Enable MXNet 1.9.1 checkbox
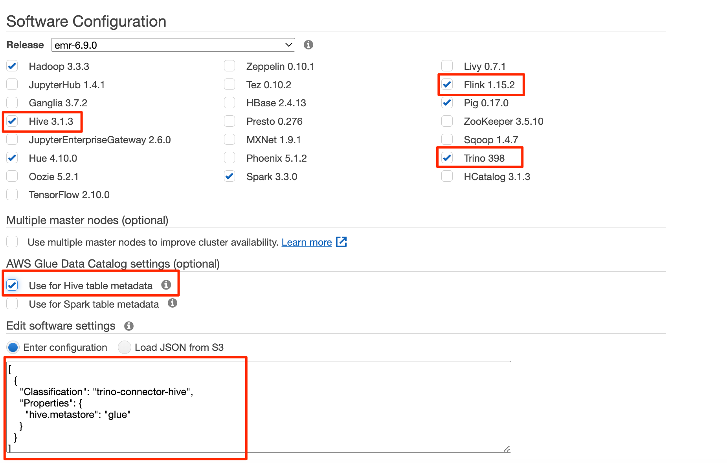This screenshot has width=727, height=463. [229, 140]
